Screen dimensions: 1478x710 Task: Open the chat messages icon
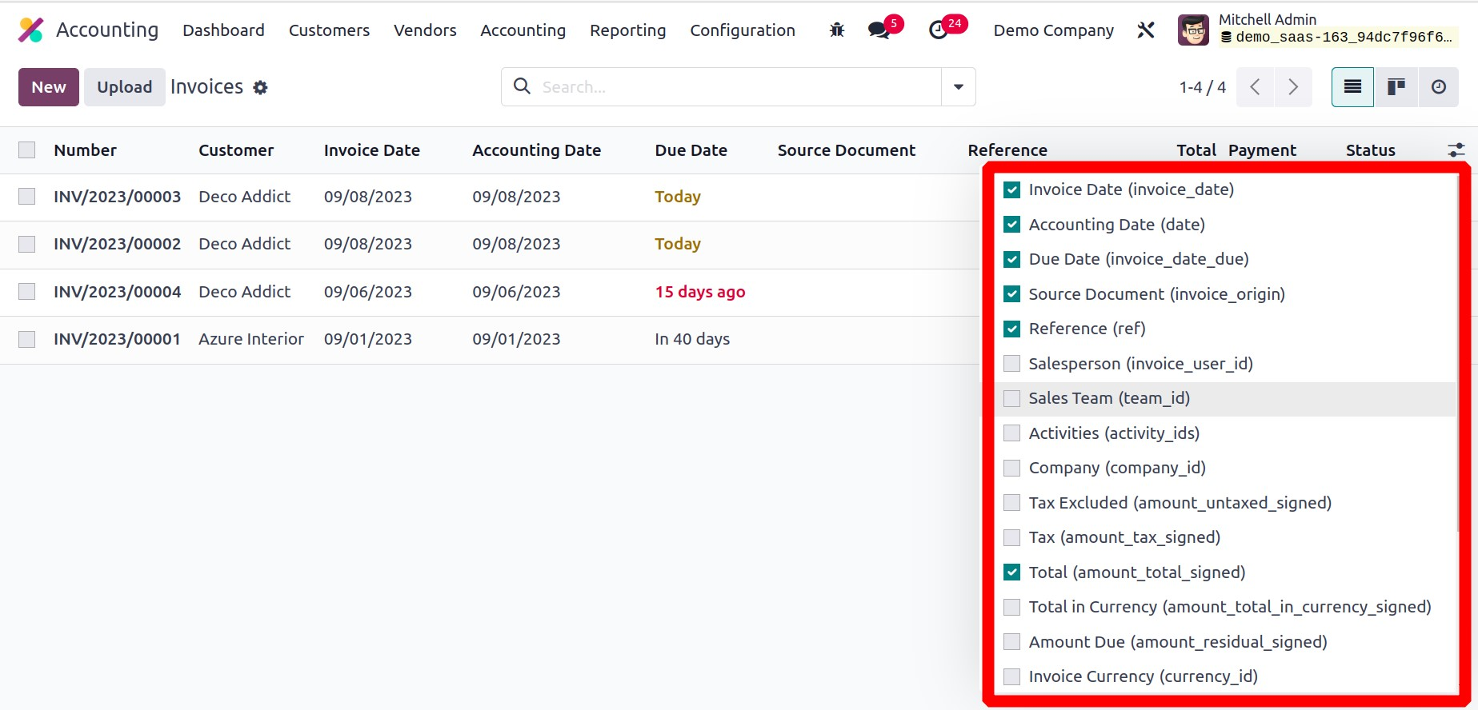(x=879, y=30)
